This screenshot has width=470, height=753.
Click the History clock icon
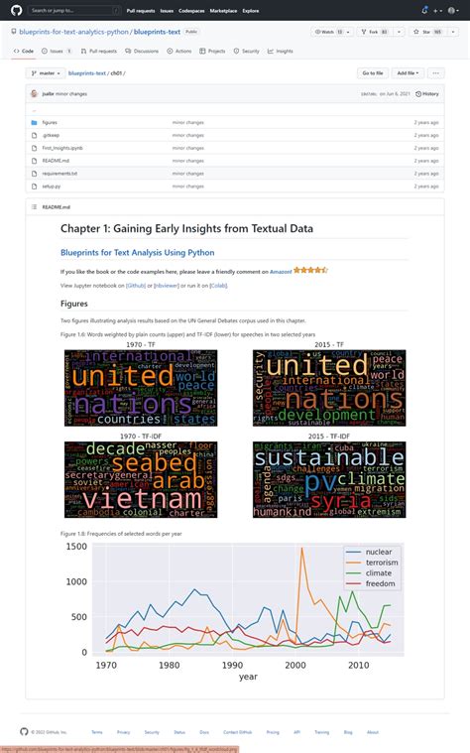[418, 94]
